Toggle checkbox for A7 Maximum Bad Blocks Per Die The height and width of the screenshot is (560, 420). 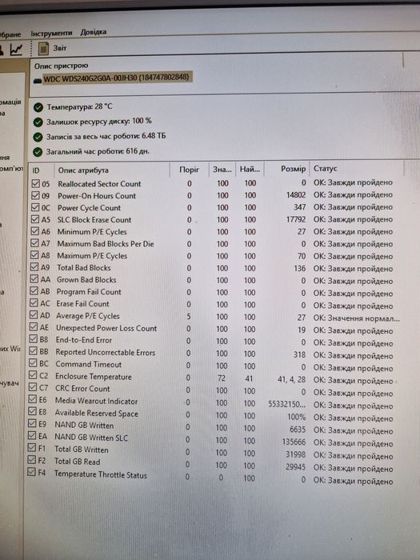(34, 243)
